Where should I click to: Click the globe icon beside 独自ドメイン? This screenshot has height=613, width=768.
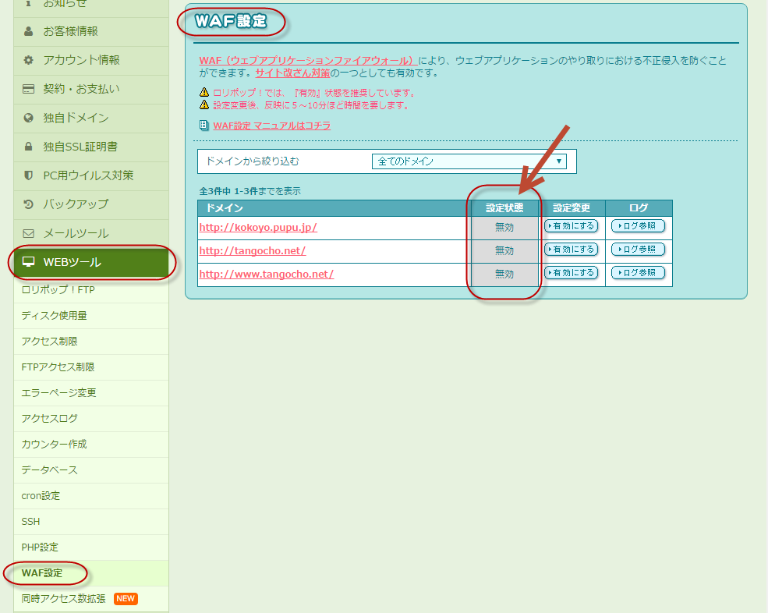[29, 119]
